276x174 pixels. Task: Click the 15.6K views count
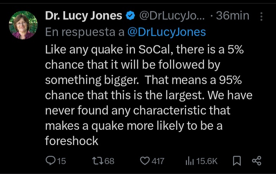[207, 161]
